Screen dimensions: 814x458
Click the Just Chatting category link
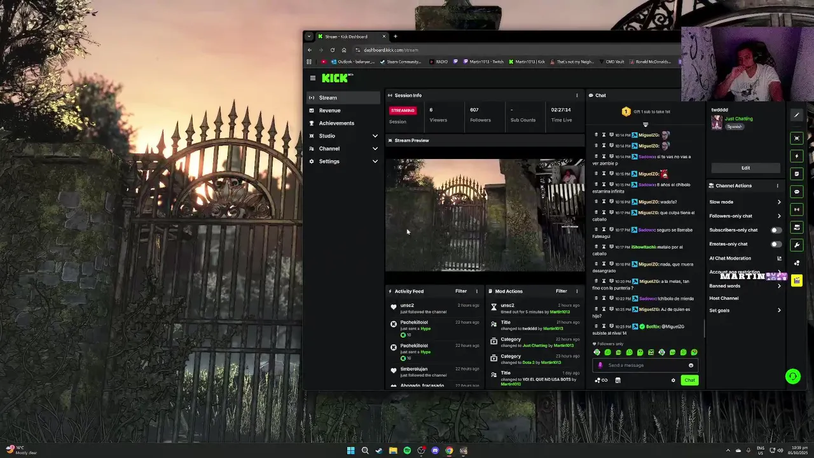point(739,119)
